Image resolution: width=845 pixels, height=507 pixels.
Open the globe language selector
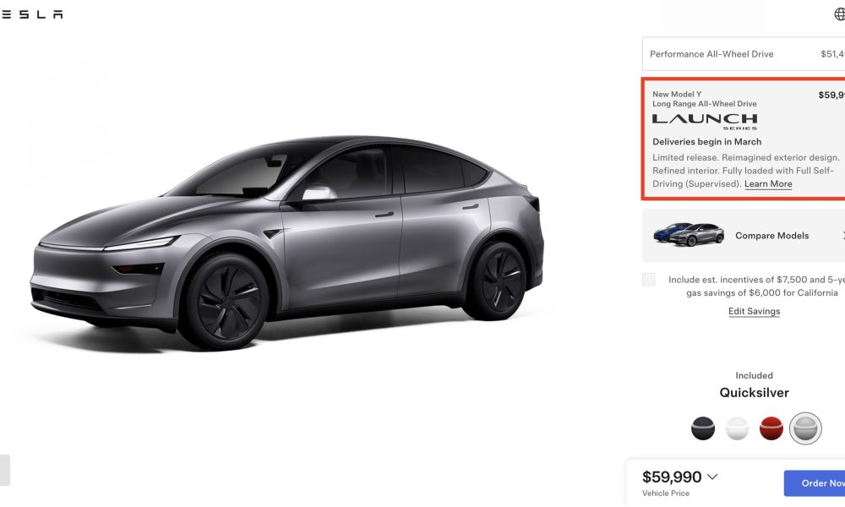(x=840, y=14)
